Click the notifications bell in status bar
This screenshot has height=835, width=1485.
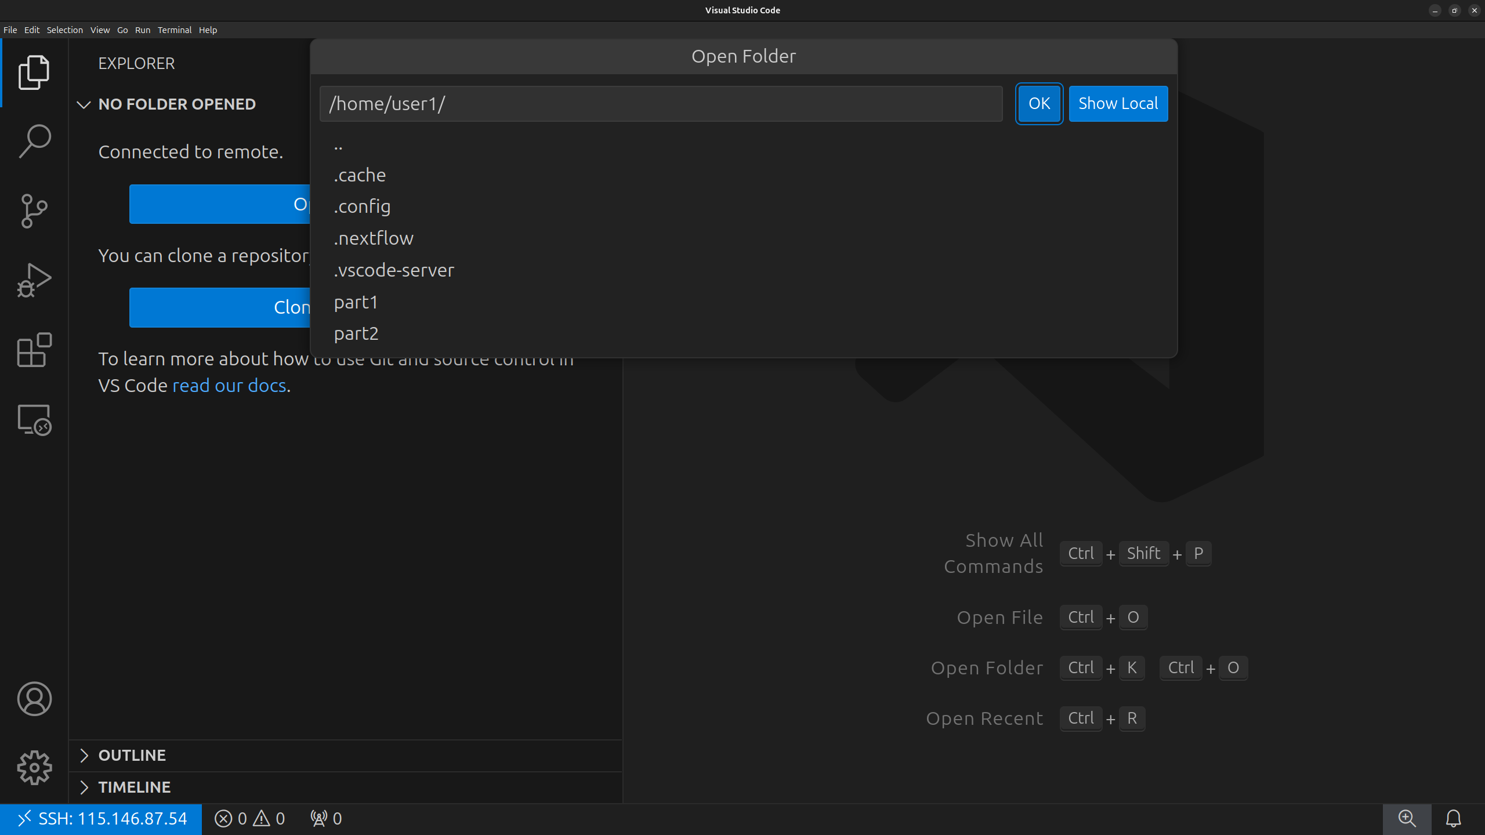coord(1453,818)
